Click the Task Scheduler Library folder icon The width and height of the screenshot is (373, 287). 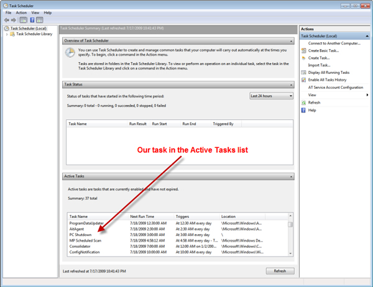12,34
